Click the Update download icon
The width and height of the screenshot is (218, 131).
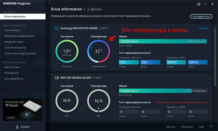tap(17, 127)
